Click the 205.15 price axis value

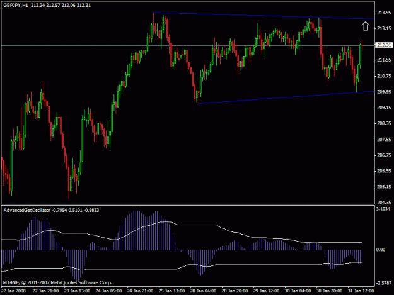[384, 187]
